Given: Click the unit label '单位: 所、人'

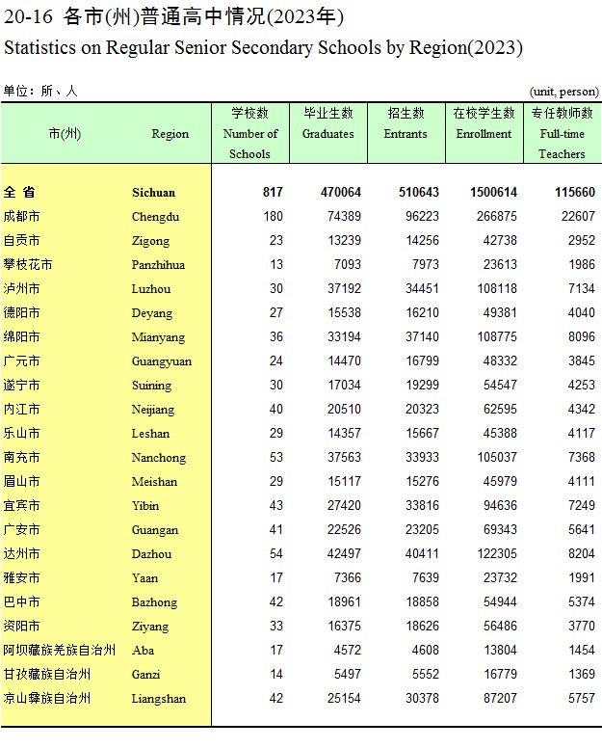Looking at the screenshot, I should click(40, 91).
